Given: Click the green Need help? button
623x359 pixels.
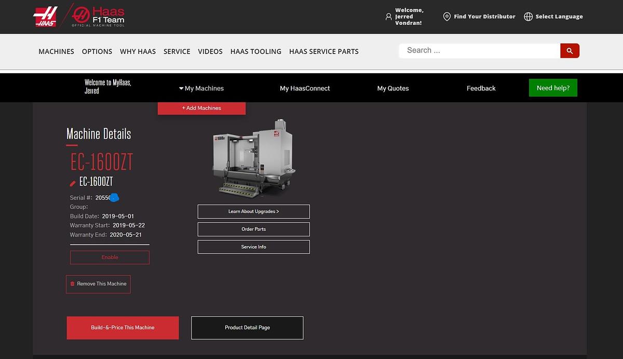Looking at the screenshot, I should 553,88.
